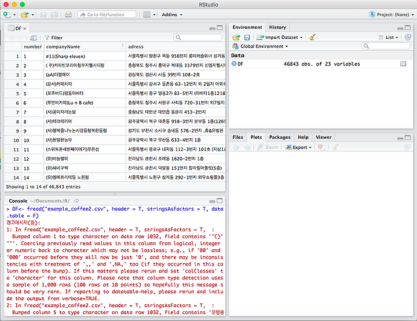Click the New File icon in the main toolbar
The width and height of the screenshot is (417, 321).
pos(7,14)
